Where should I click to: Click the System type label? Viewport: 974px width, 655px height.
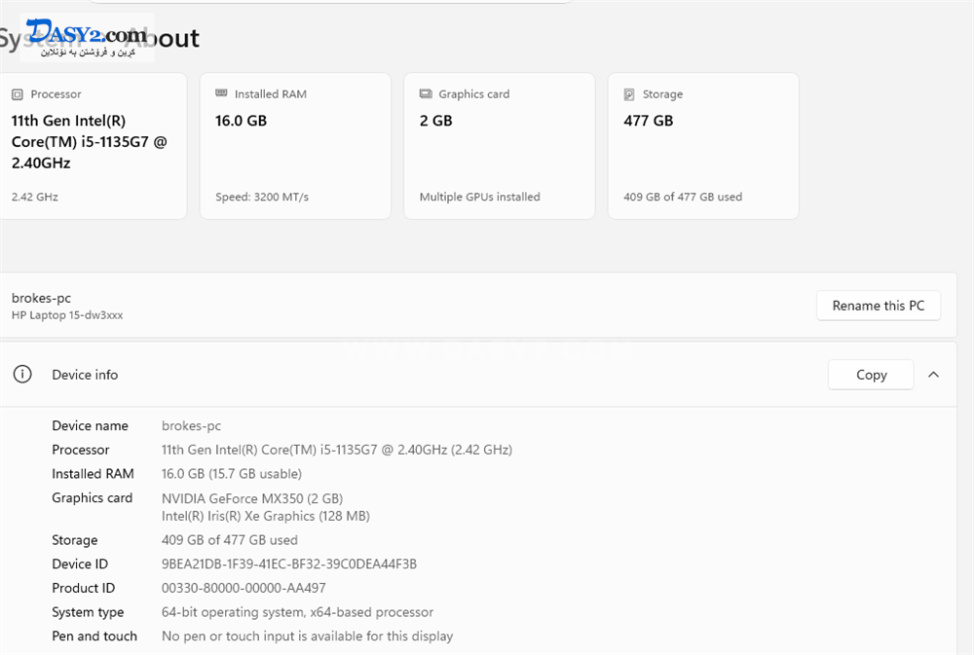coord(88,613)
